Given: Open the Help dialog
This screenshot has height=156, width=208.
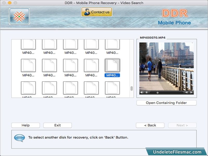Looking at the screenshot, I should point(25,125).
